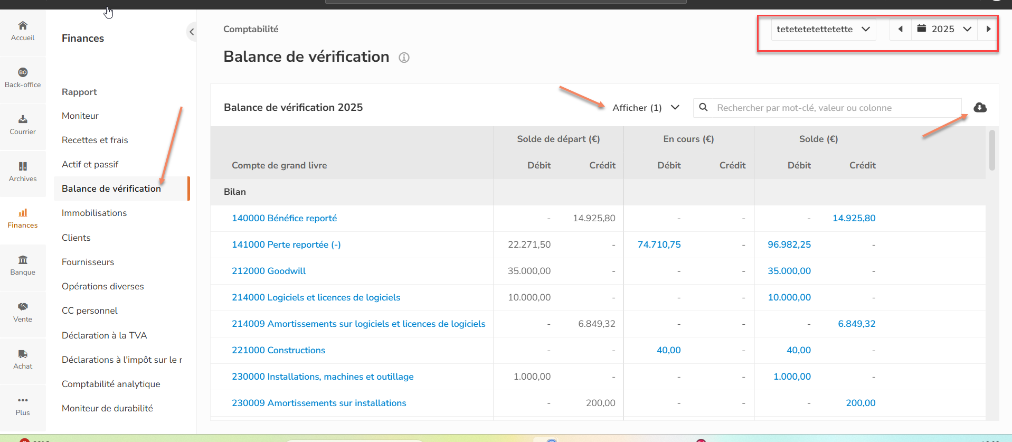The width and height of the screenshot is (1012, 442).
Task: Go to next fiscal year arrow
Action: [988, 29]
